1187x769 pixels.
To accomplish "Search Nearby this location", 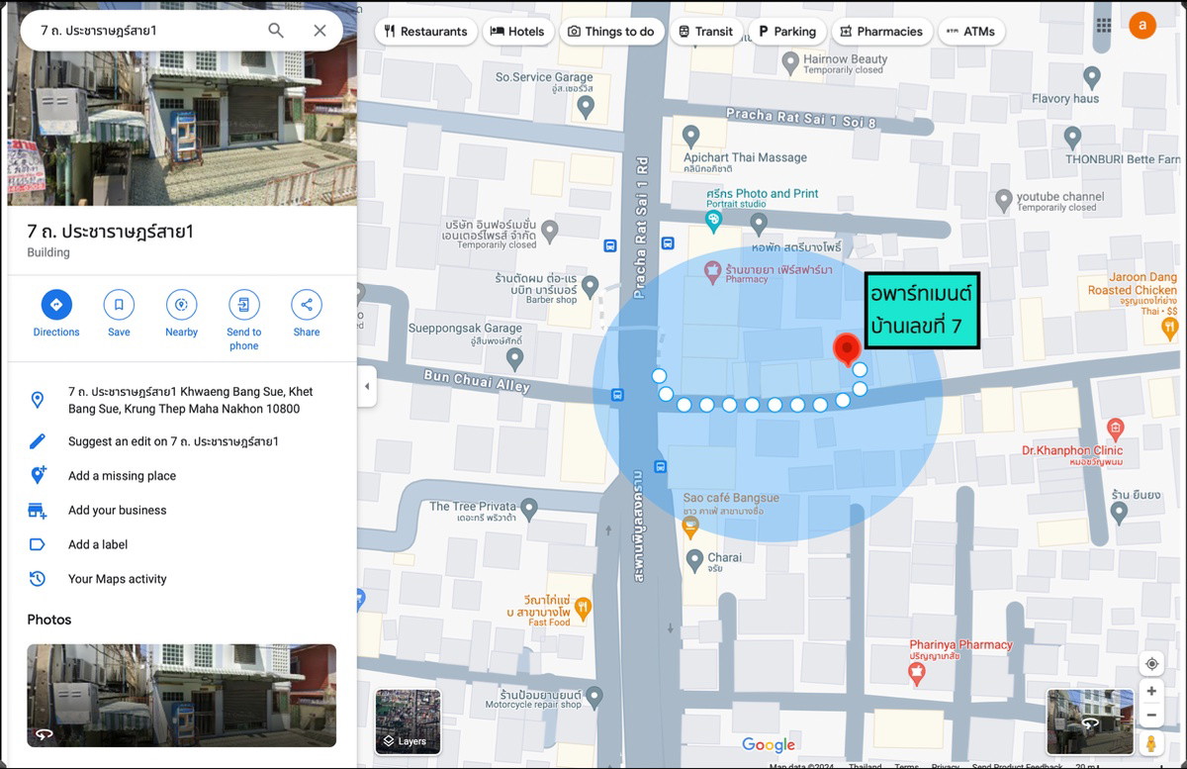I will pyautogui.click(x=181, y=314).
